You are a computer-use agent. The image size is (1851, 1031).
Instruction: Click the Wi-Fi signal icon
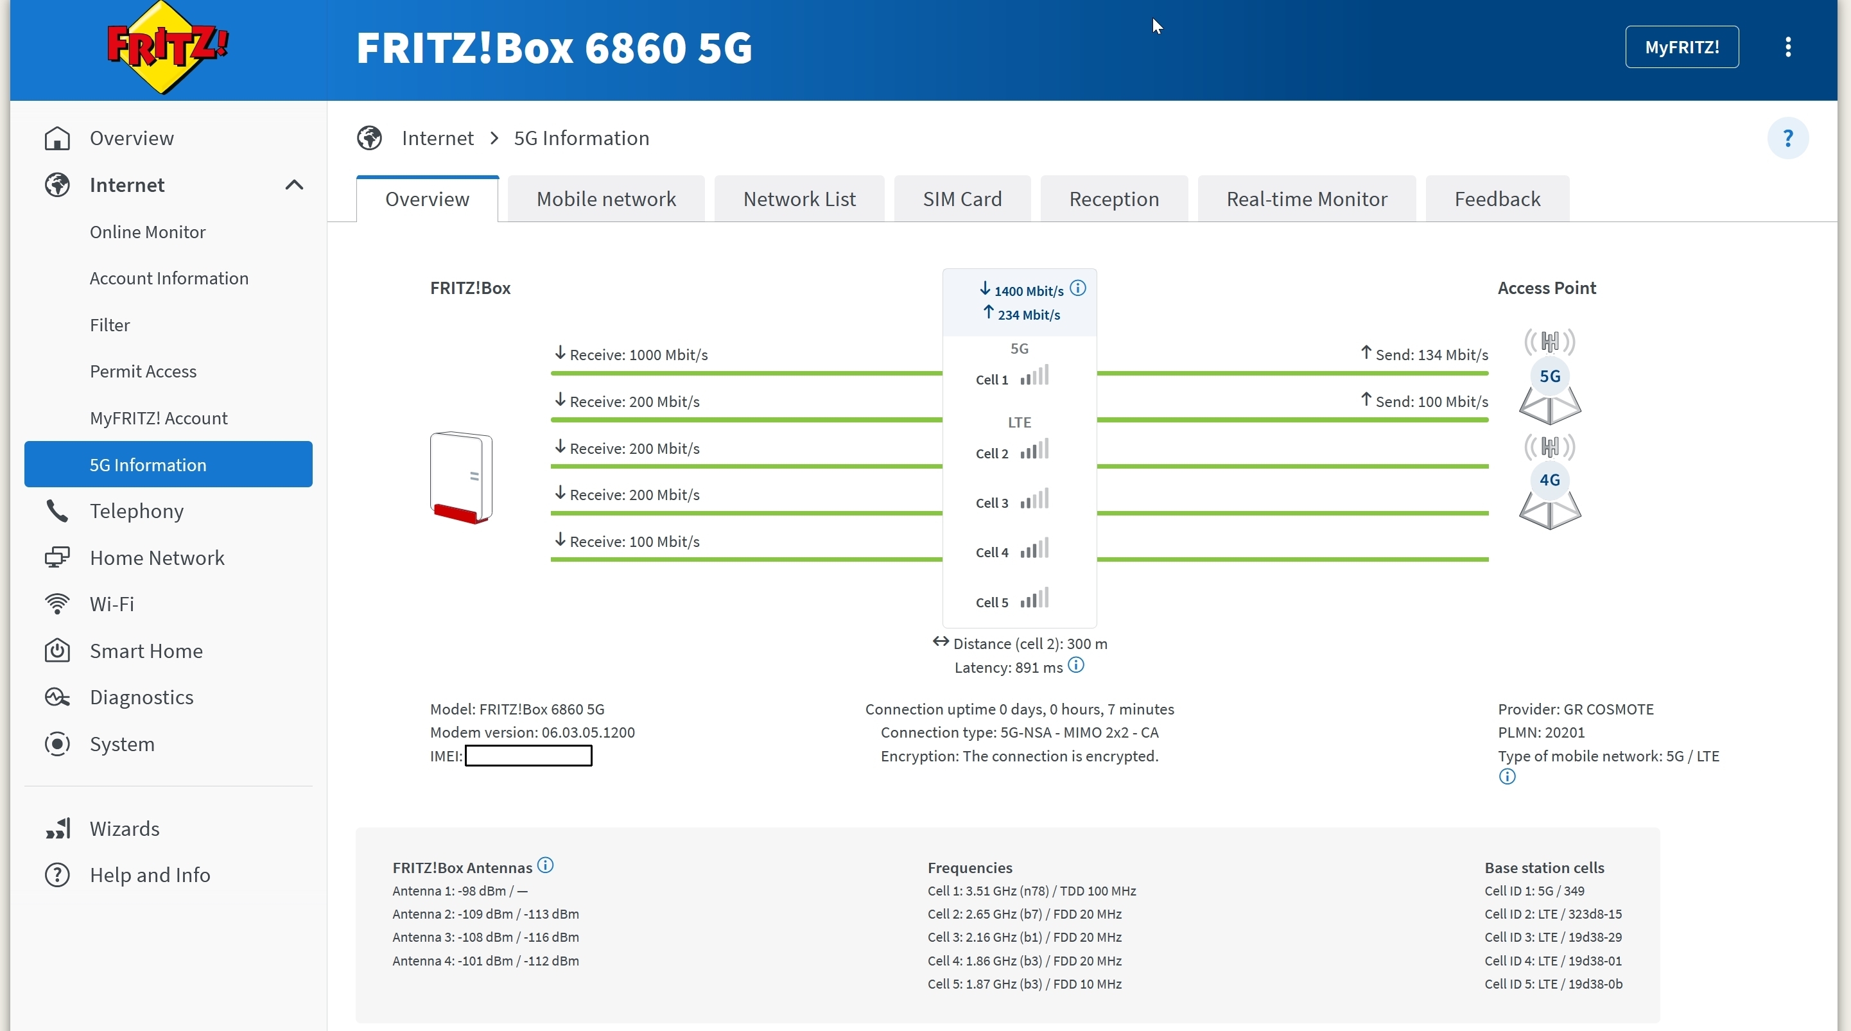pos(58,603)
